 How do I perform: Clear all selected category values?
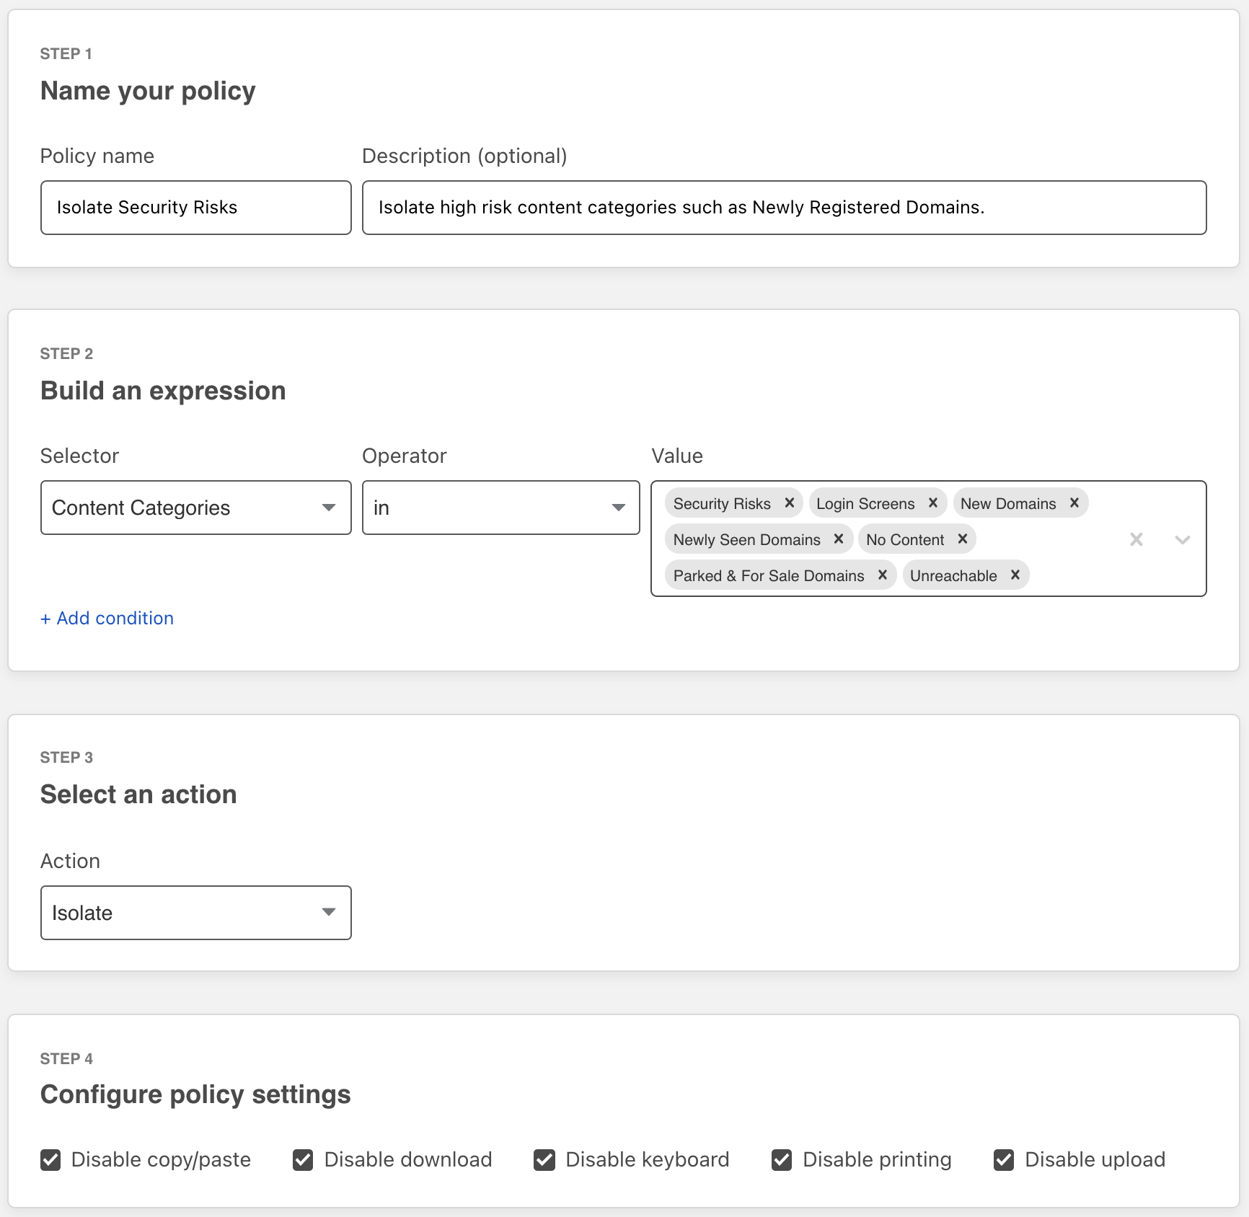pyautogui.click(x=1137, y=539)
